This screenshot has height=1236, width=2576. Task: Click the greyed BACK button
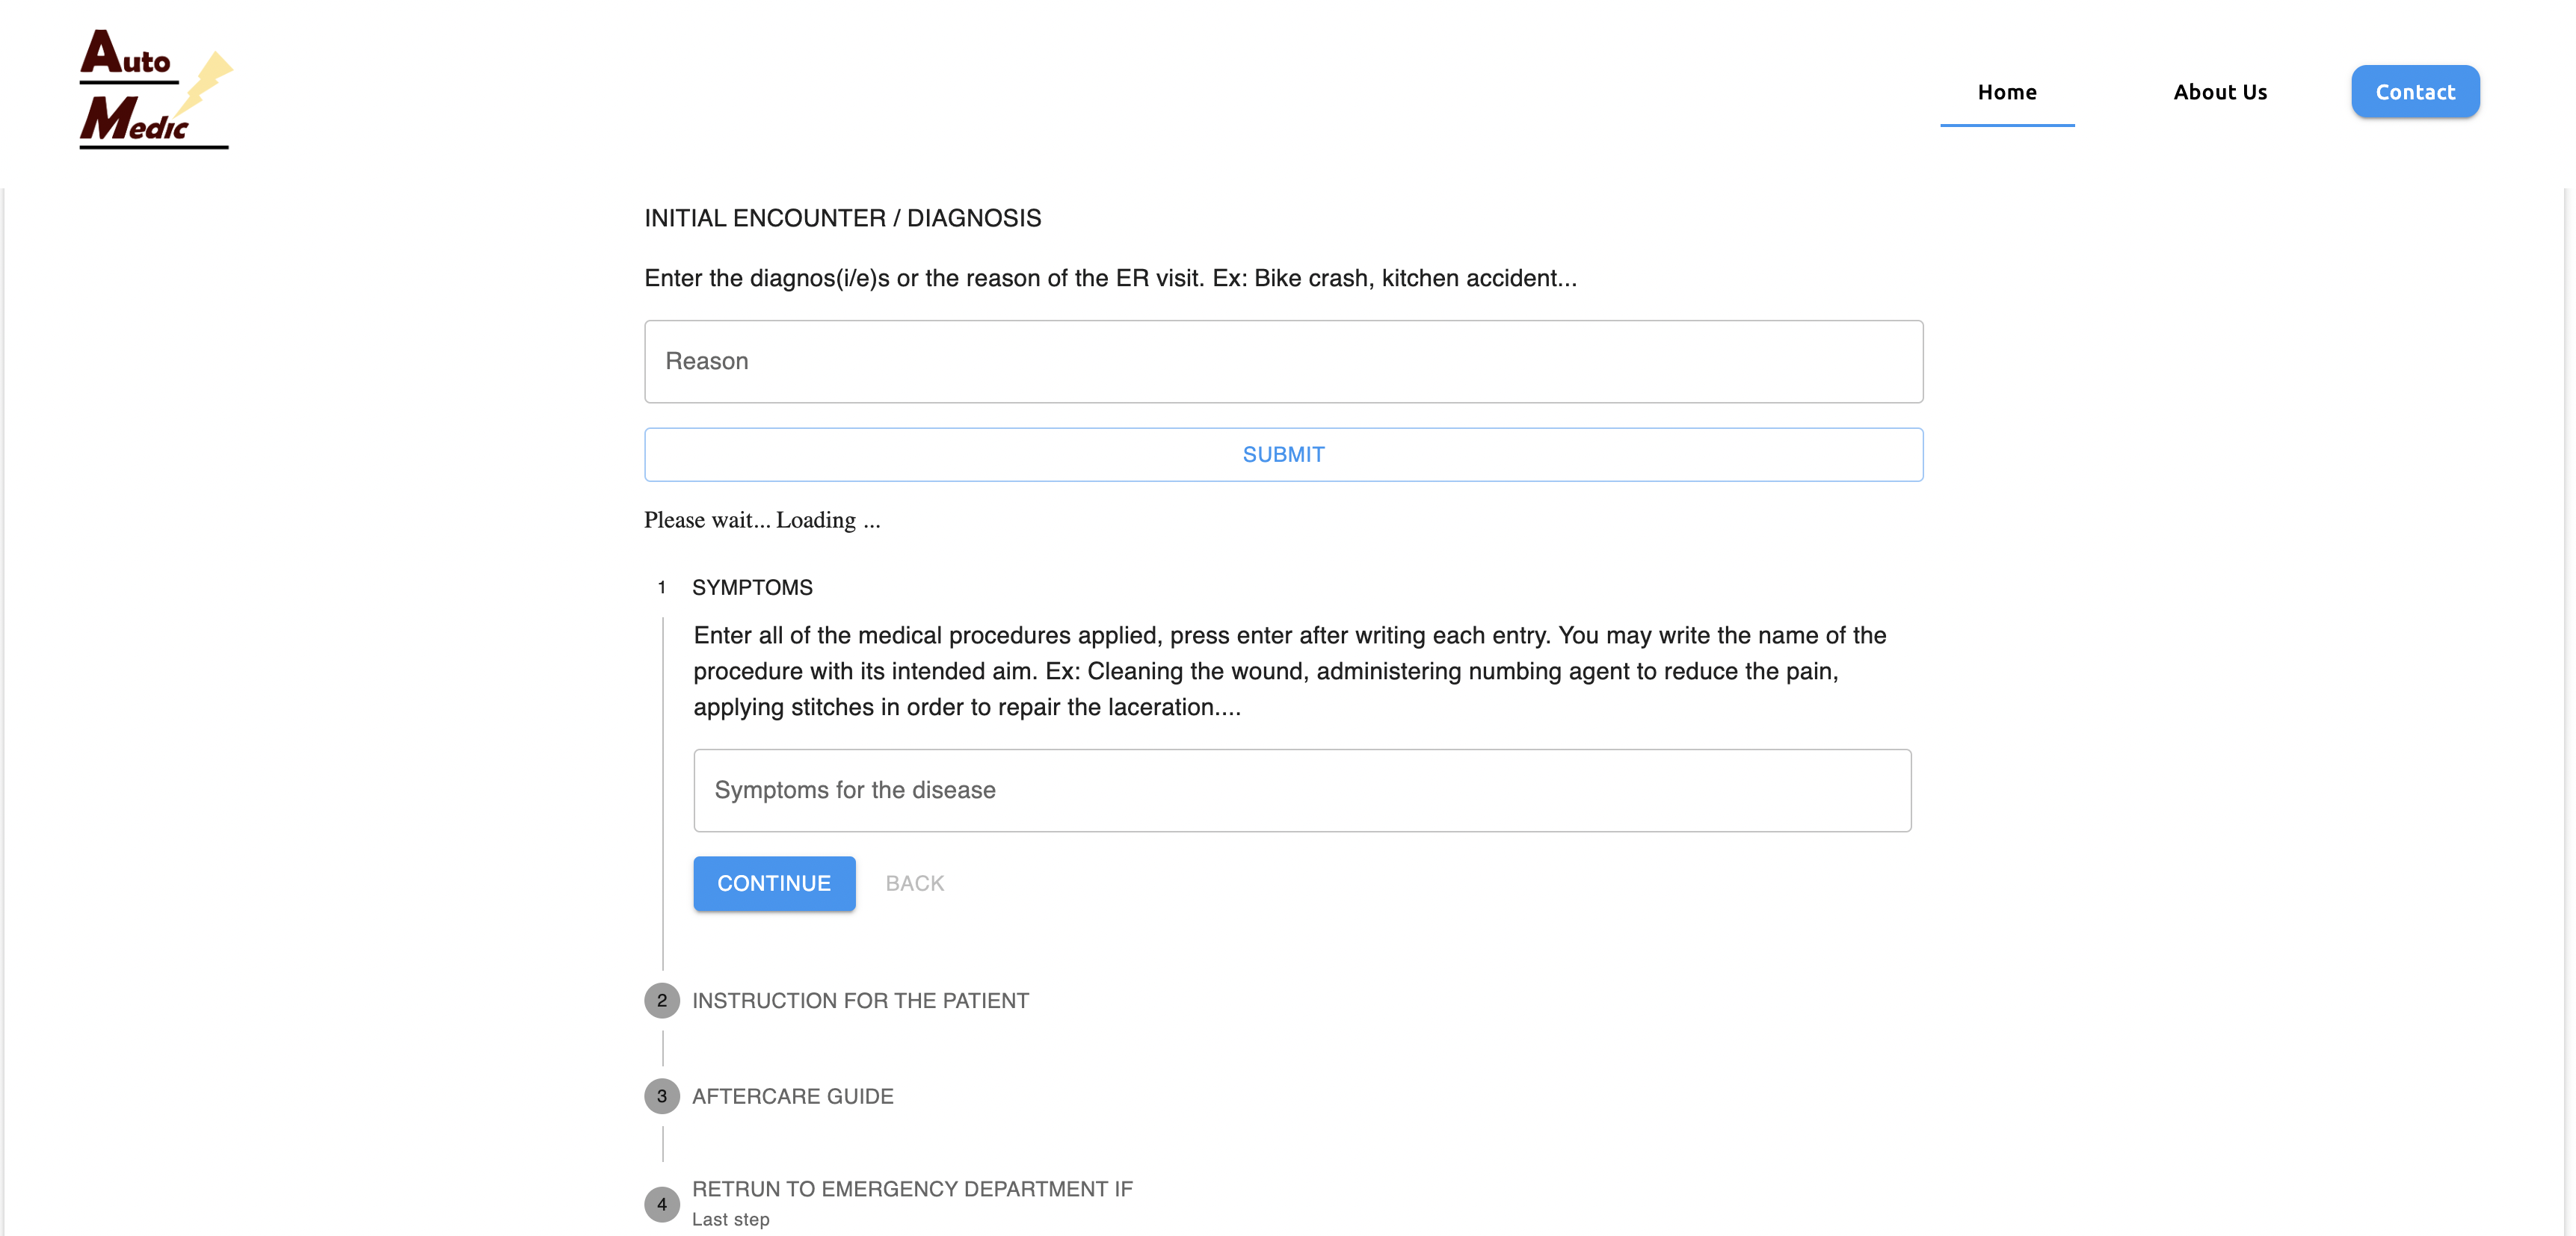point(914,883)
